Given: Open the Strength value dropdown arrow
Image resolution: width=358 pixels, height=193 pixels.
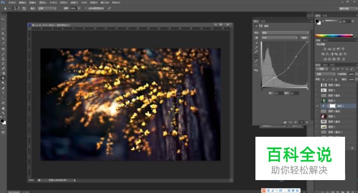Looking at the screenshot, I should (x=79, y=8).
